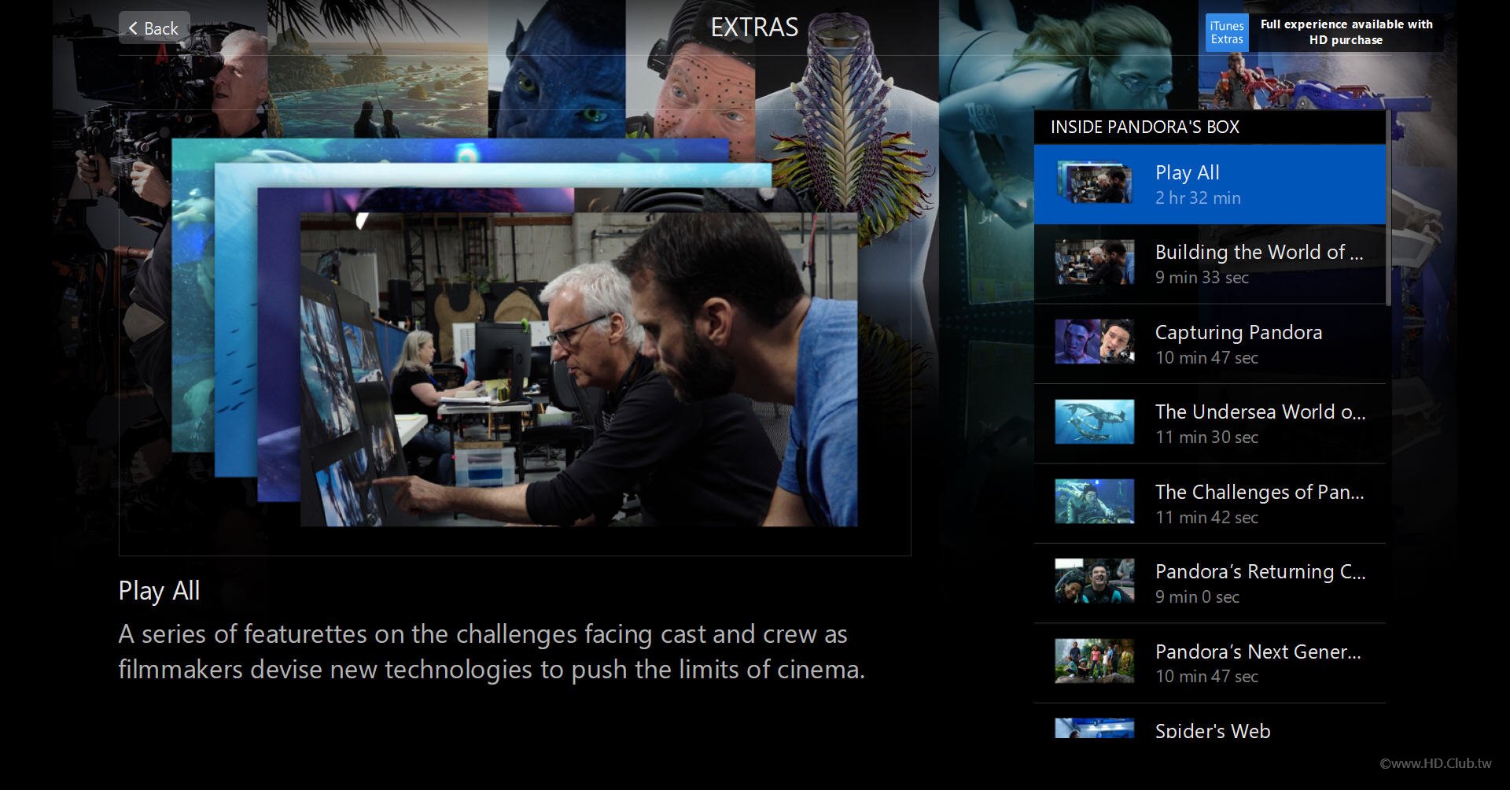The height and width of the screenshot is (790, 1510).
Task: Click the 9 min 0 sec duration
Action: [x=1197, y=597]
